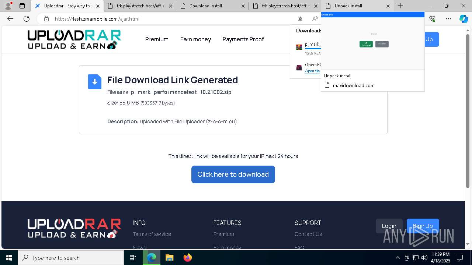The width and height of the screenshot is (472, 265).
Task: Click the OperaGX download file icon
Action: click(299, 68)
